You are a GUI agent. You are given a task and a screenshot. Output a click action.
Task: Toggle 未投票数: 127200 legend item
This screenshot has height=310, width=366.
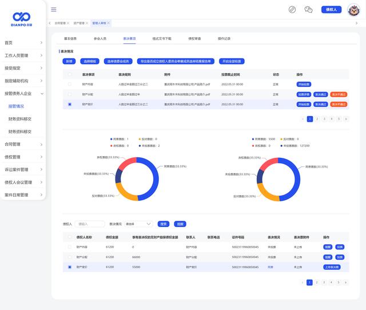point(295,146)
